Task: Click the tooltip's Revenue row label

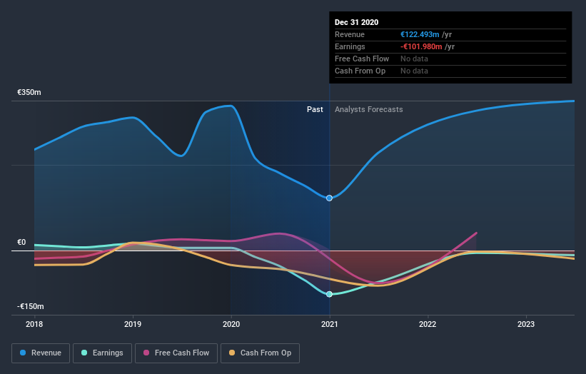Action: [x=350, y=34]
